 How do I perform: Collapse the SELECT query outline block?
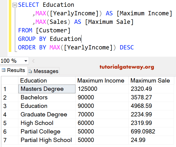tap(15, 5)
